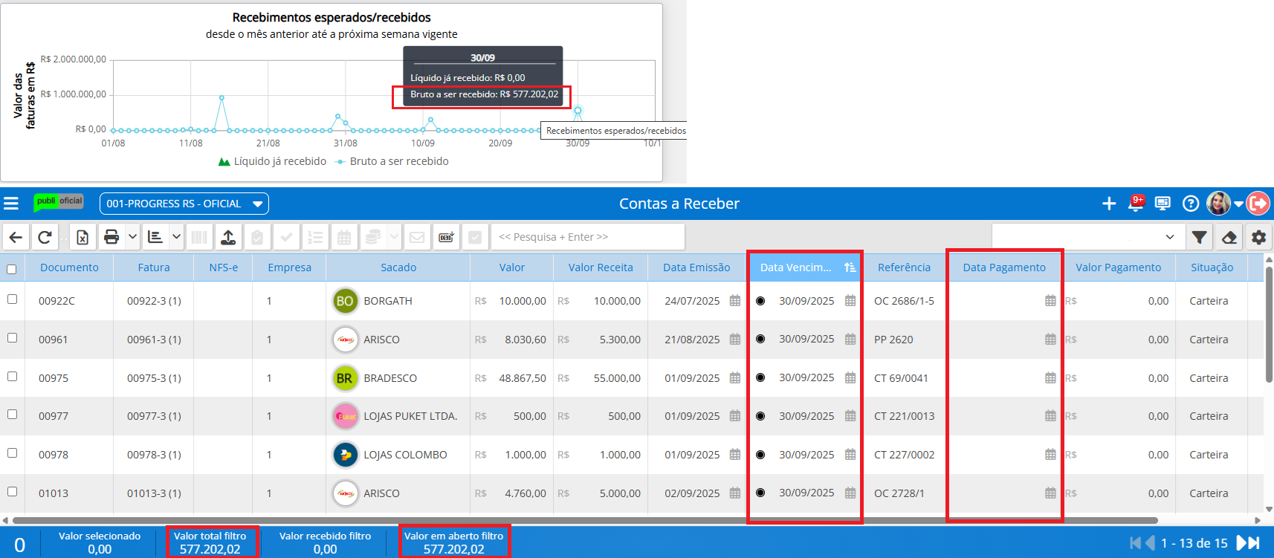The height and width of the screenshot is (558, 1274).
Task: Open the print options dropdown arrow
Action: coord(132,237)
